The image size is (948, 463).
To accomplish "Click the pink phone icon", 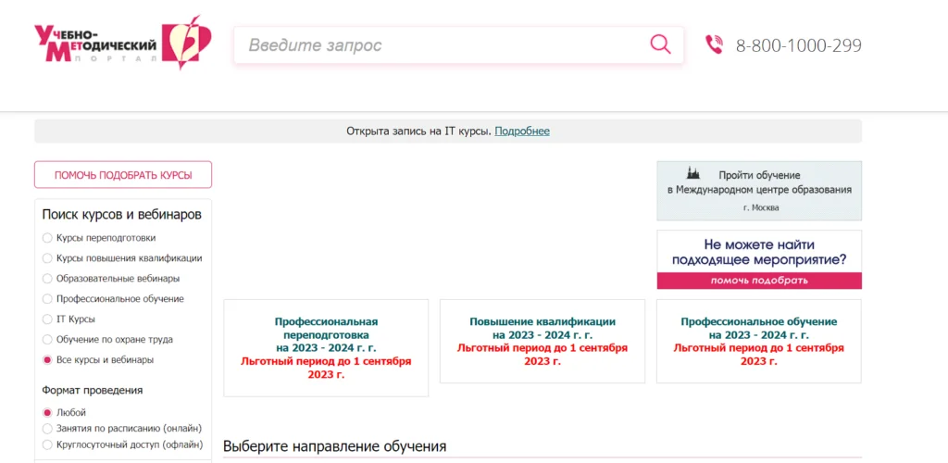I will pyautogui.click(x=714, y=44).
